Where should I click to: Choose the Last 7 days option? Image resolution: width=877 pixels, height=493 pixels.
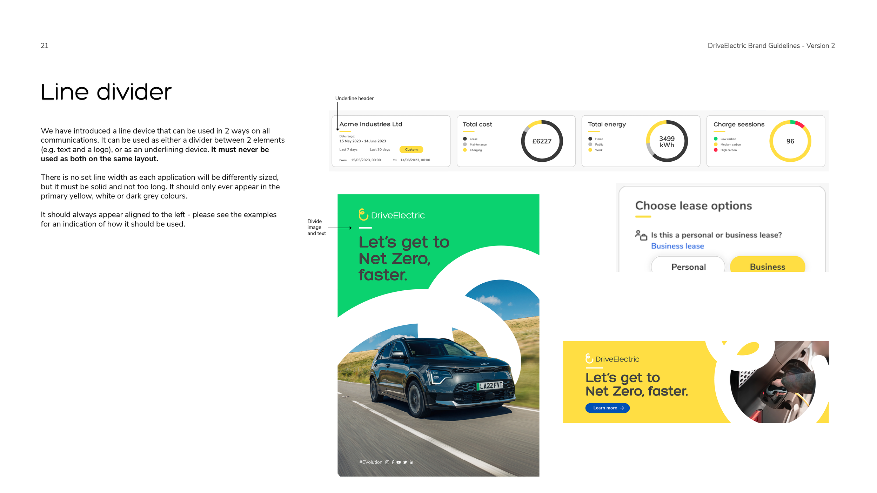pyautogui.click(x=348, y=149)
